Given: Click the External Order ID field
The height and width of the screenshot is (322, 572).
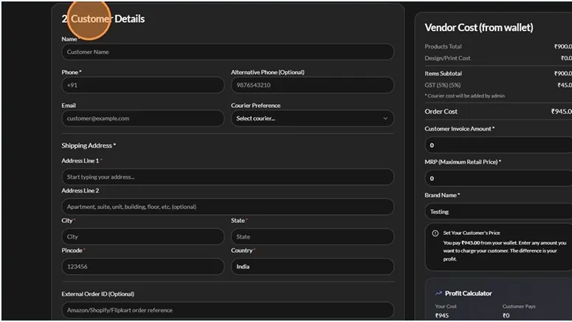Looking at the screenshot, I should [227, 310].
